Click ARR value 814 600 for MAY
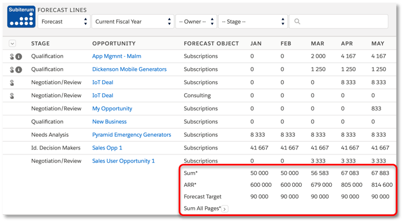Screen dimensions: 403x222 (382, 185)
